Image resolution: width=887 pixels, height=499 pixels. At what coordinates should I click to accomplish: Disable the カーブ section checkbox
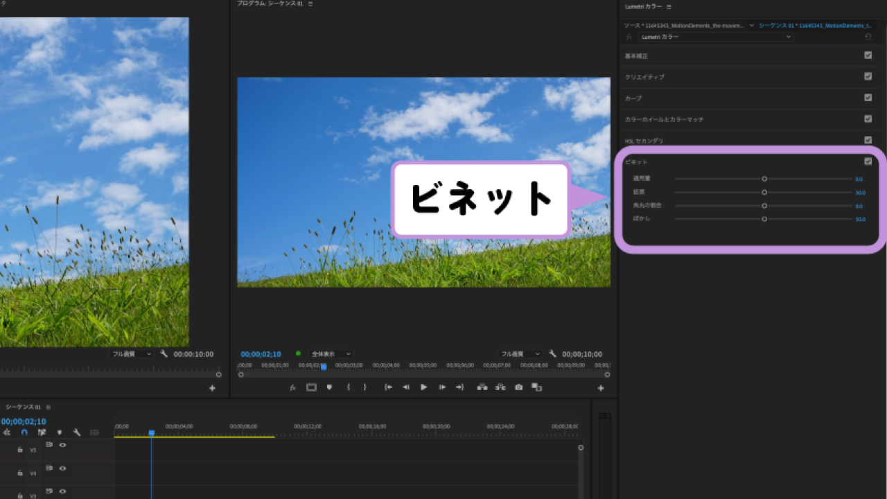[868, 98]
